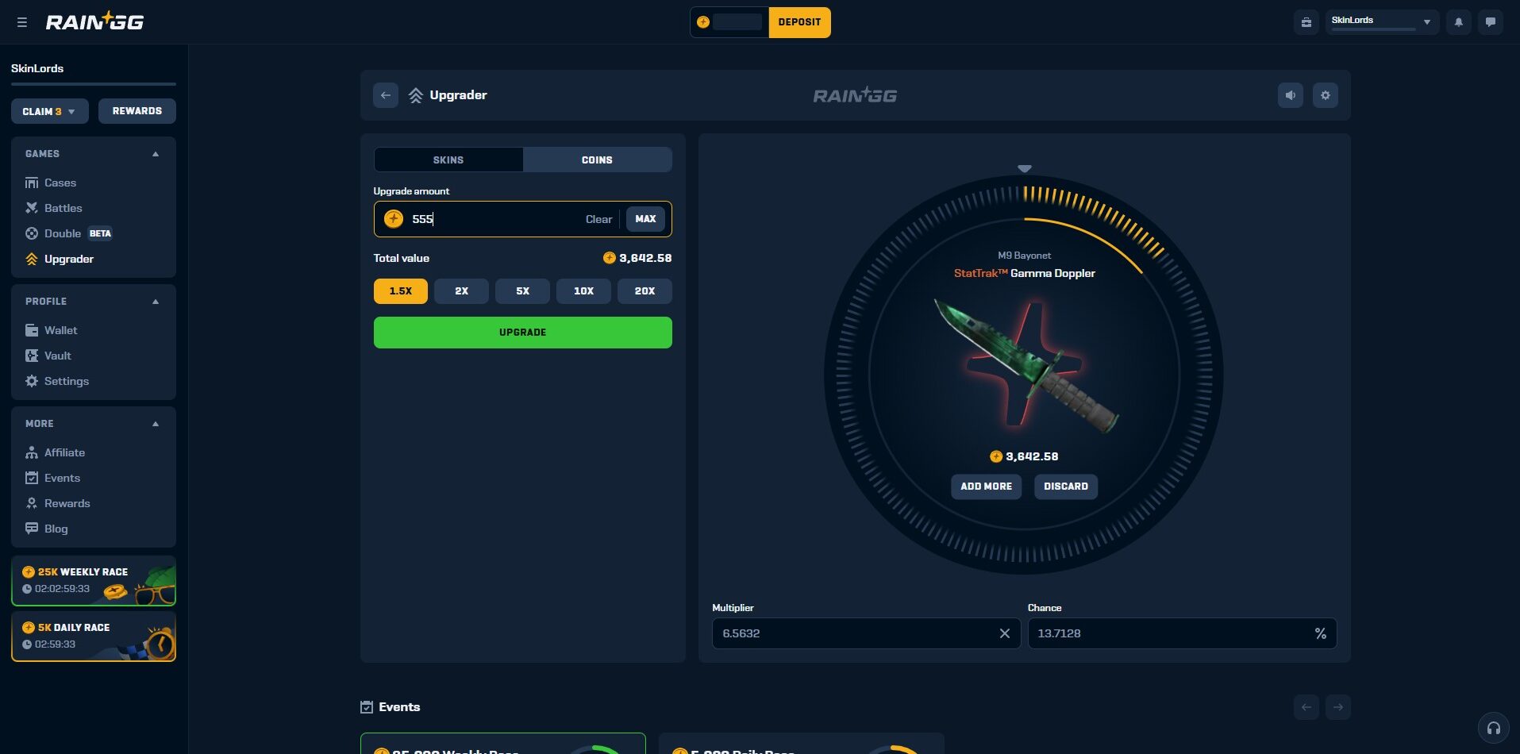The height and width of the screenshot is (754, 1520).
Task: Click ADD MORE under the knife
Action: [x=986, y=487]
